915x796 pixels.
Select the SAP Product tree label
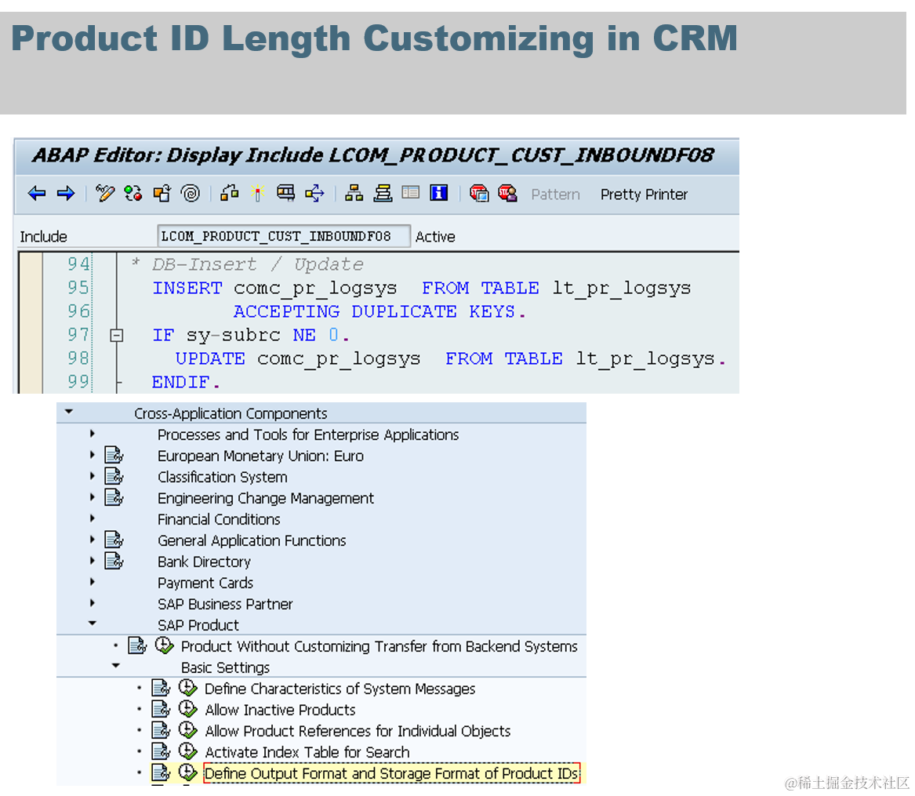click(x=198, y=625)
